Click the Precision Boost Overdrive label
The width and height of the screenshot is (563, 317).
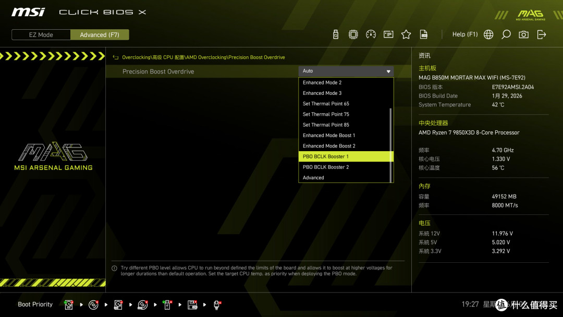(158, 71)
